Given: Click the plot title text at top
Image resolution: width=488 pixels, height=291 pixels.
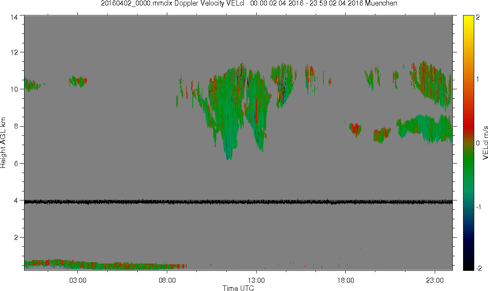Looking at the screenshot, I should tap(249, 4).
